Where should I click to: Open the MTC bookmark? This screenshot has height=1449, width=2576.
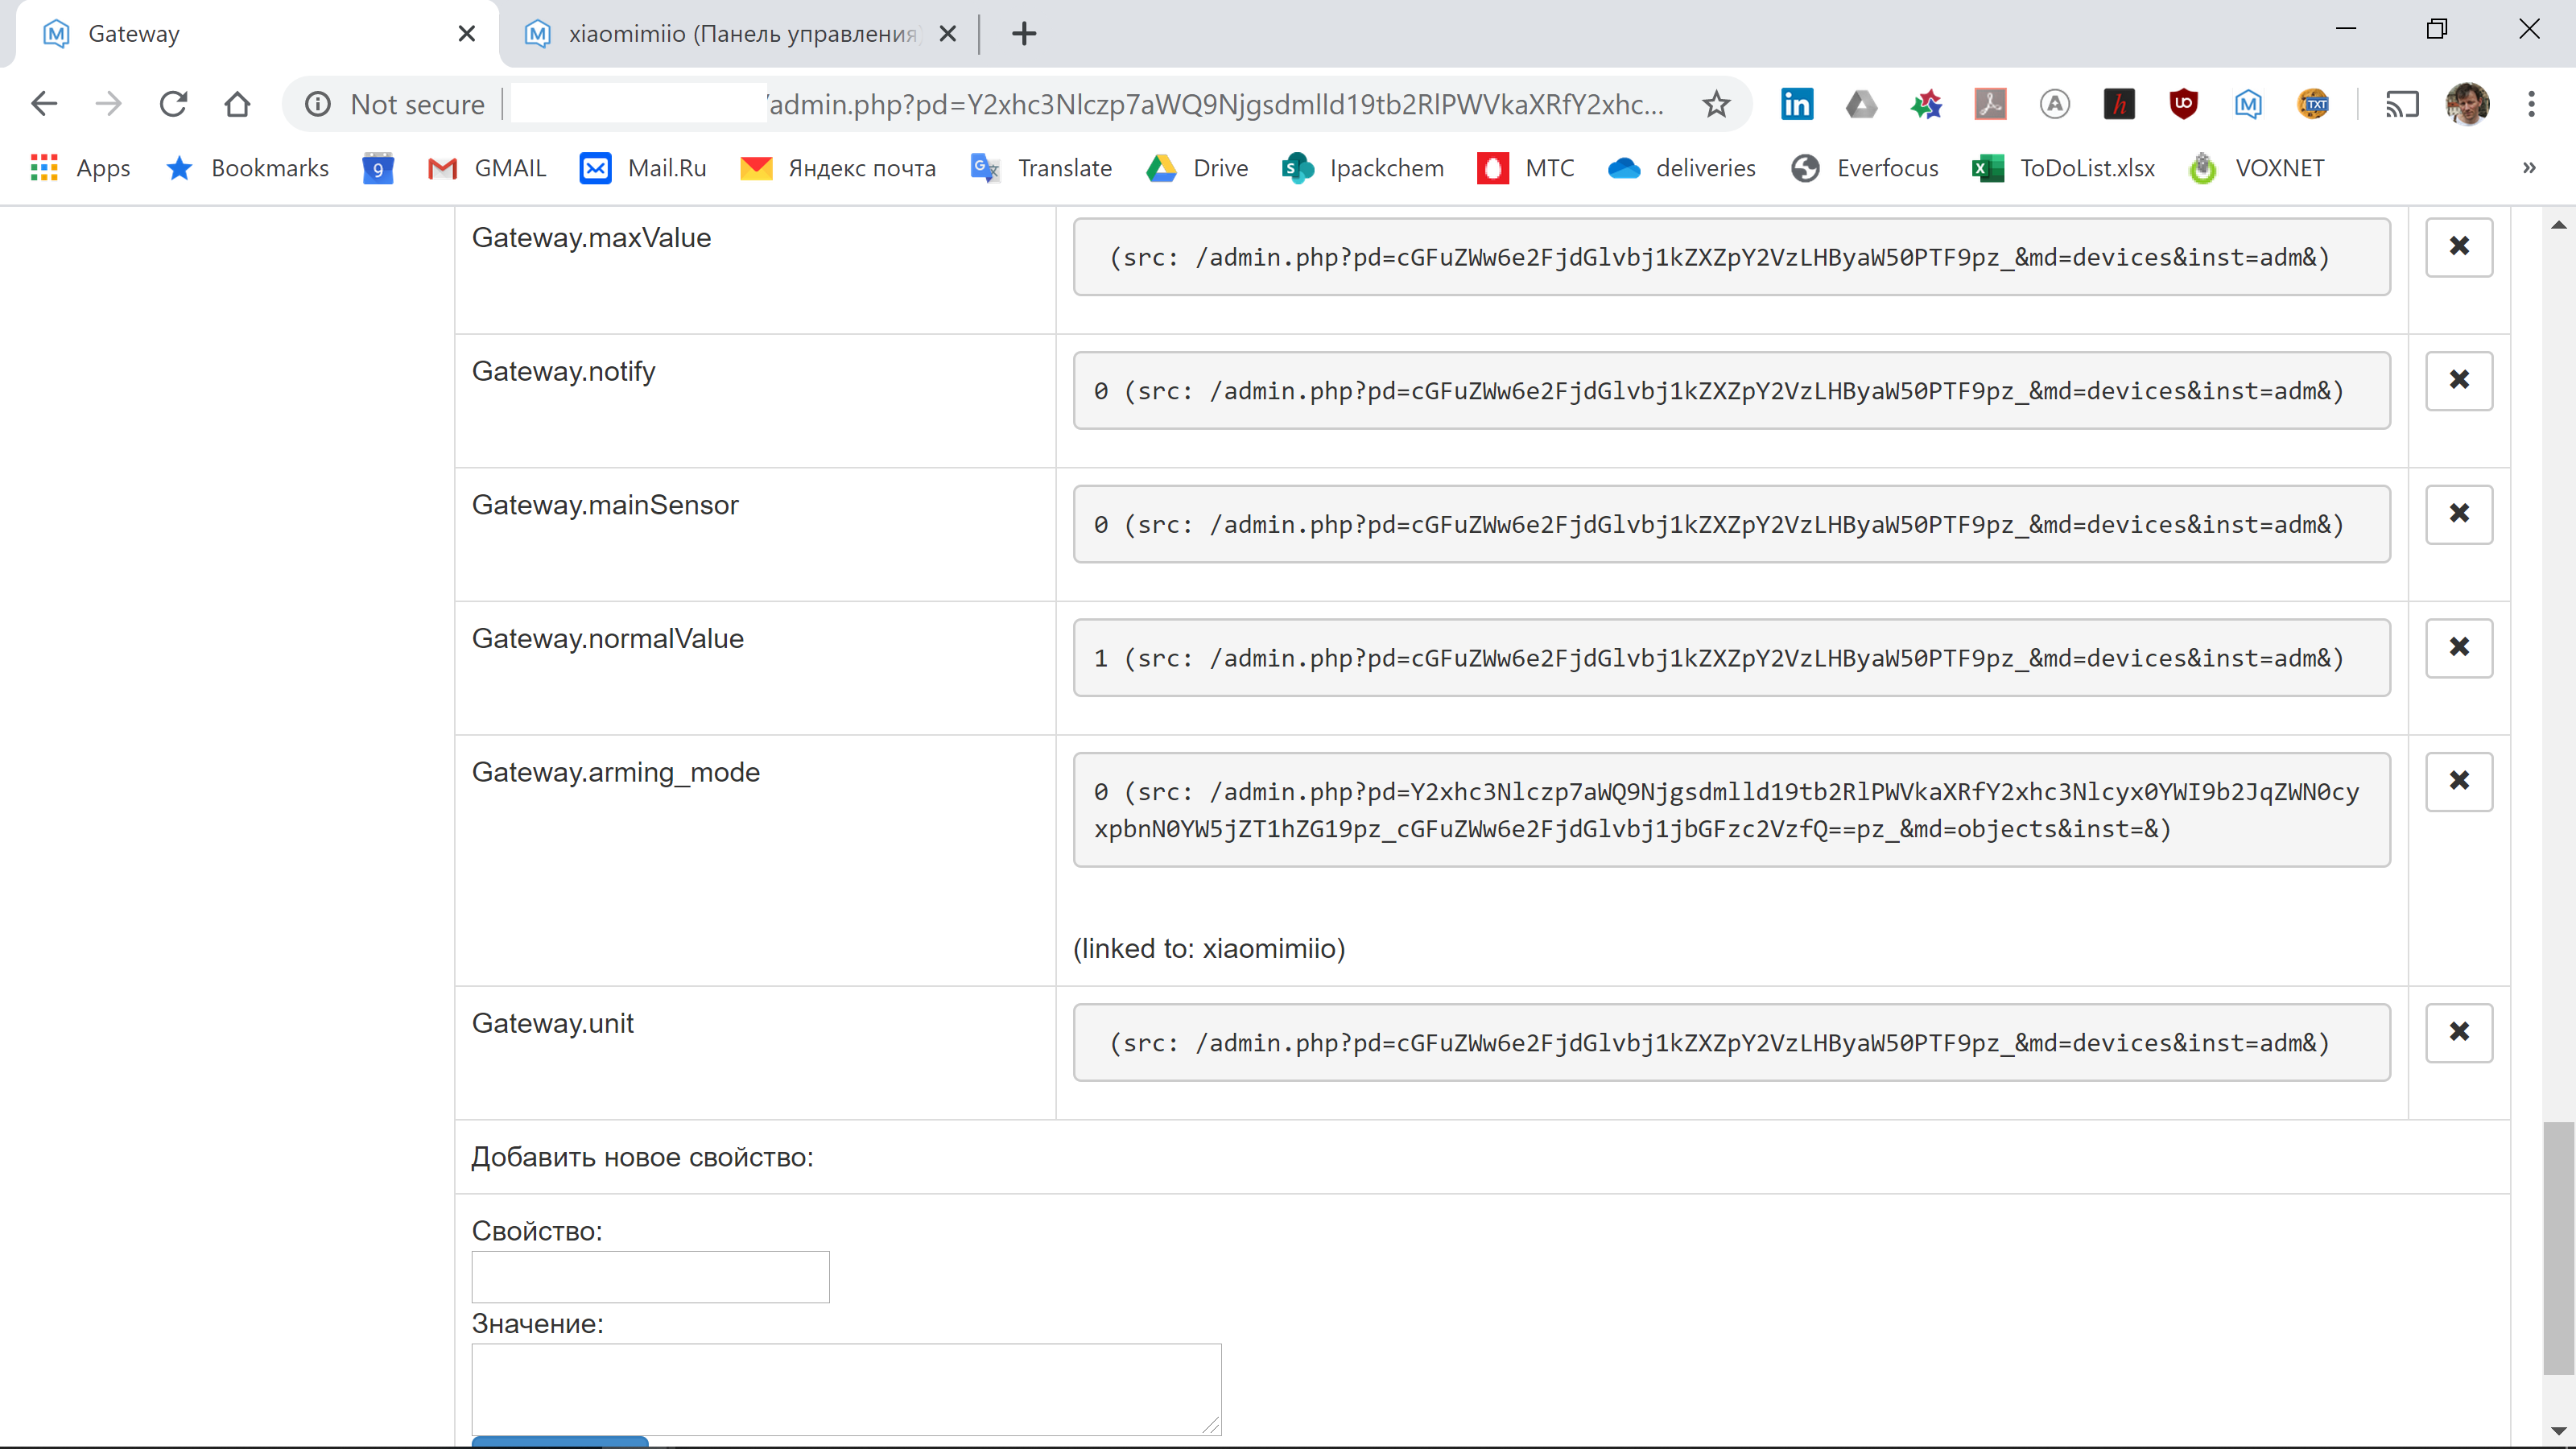tap(1524, 167)
